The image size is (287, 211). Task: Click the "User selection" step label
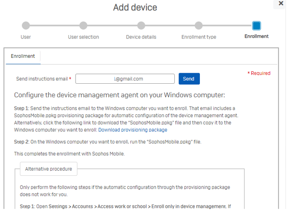coord(83,37)
